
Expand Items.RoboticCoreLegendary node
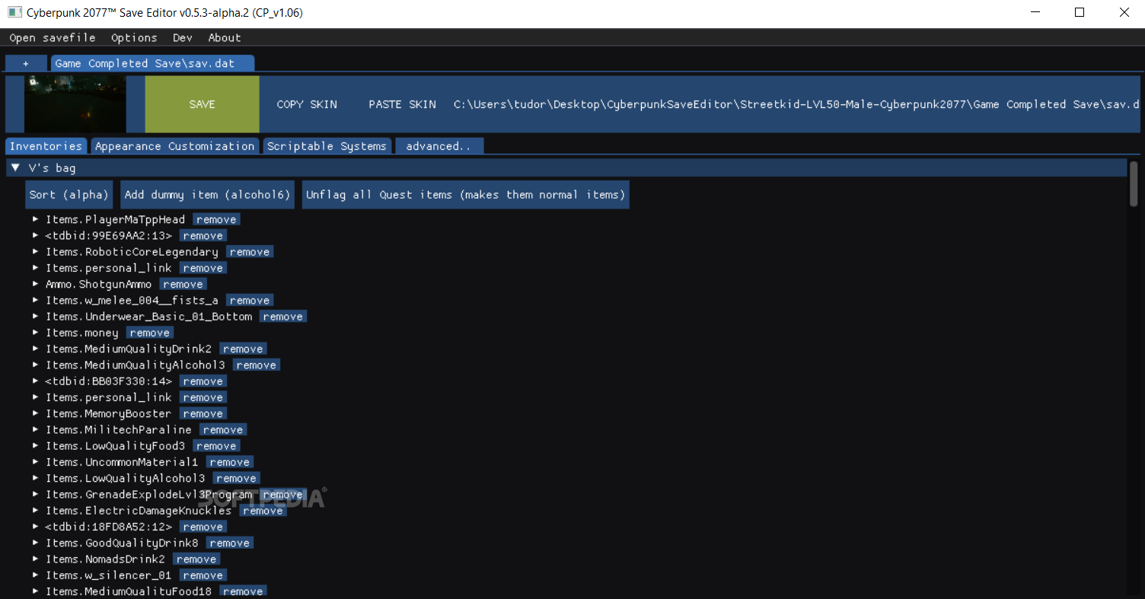click(36, 251)
